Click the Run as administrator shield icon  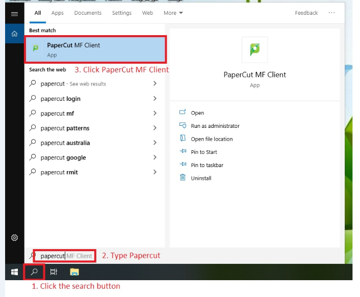[183, 125]
